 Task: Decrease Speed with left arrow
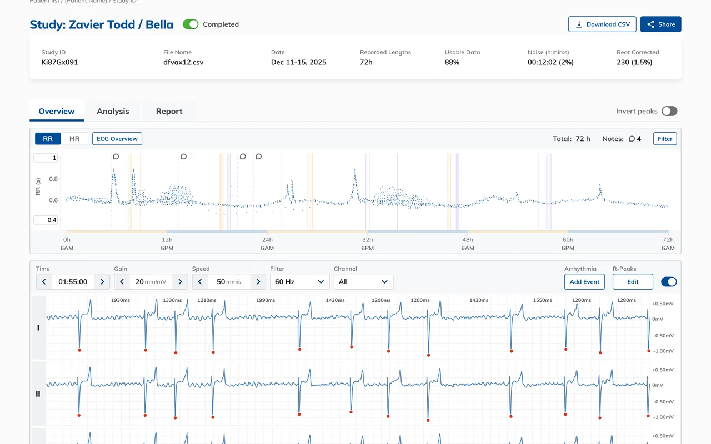tap(200, 282)
